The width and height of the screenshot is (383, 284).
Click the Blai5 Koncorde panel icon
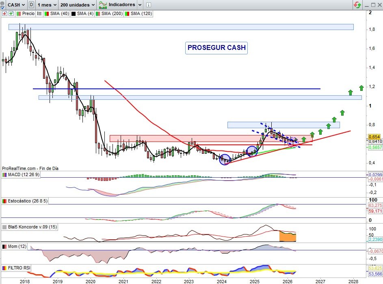4,227
